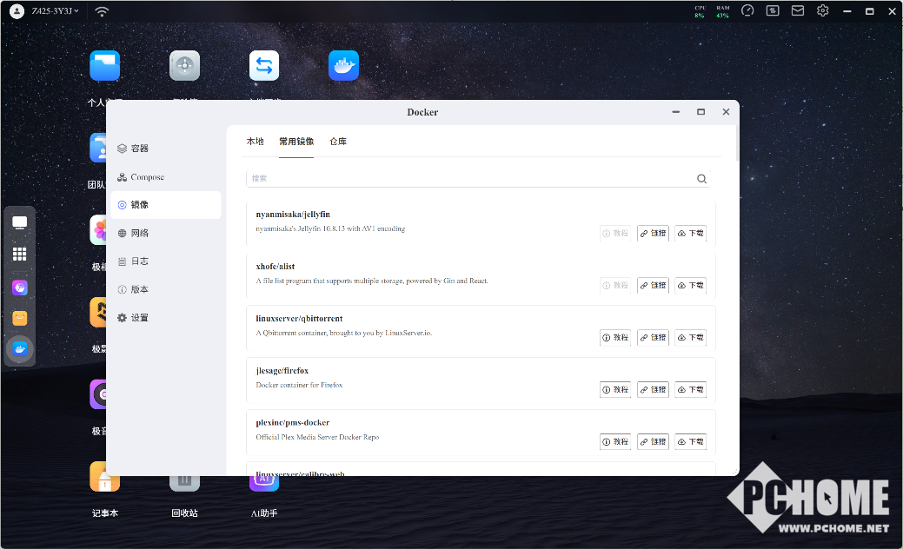Switch to the 仓库 (Repository) tab
The height and width of the screenshot is (549, 903).
pyautogui.click(x=338, y=142)
